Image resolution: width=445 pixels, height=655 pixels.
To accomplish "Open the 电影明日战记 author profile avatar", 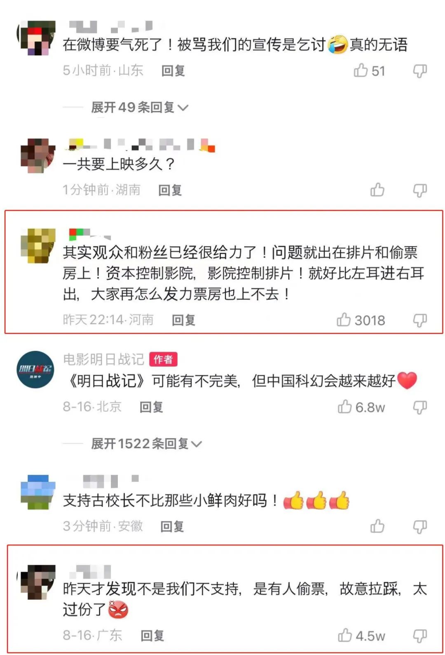I will pyautogui.click(x=35, y=370).
